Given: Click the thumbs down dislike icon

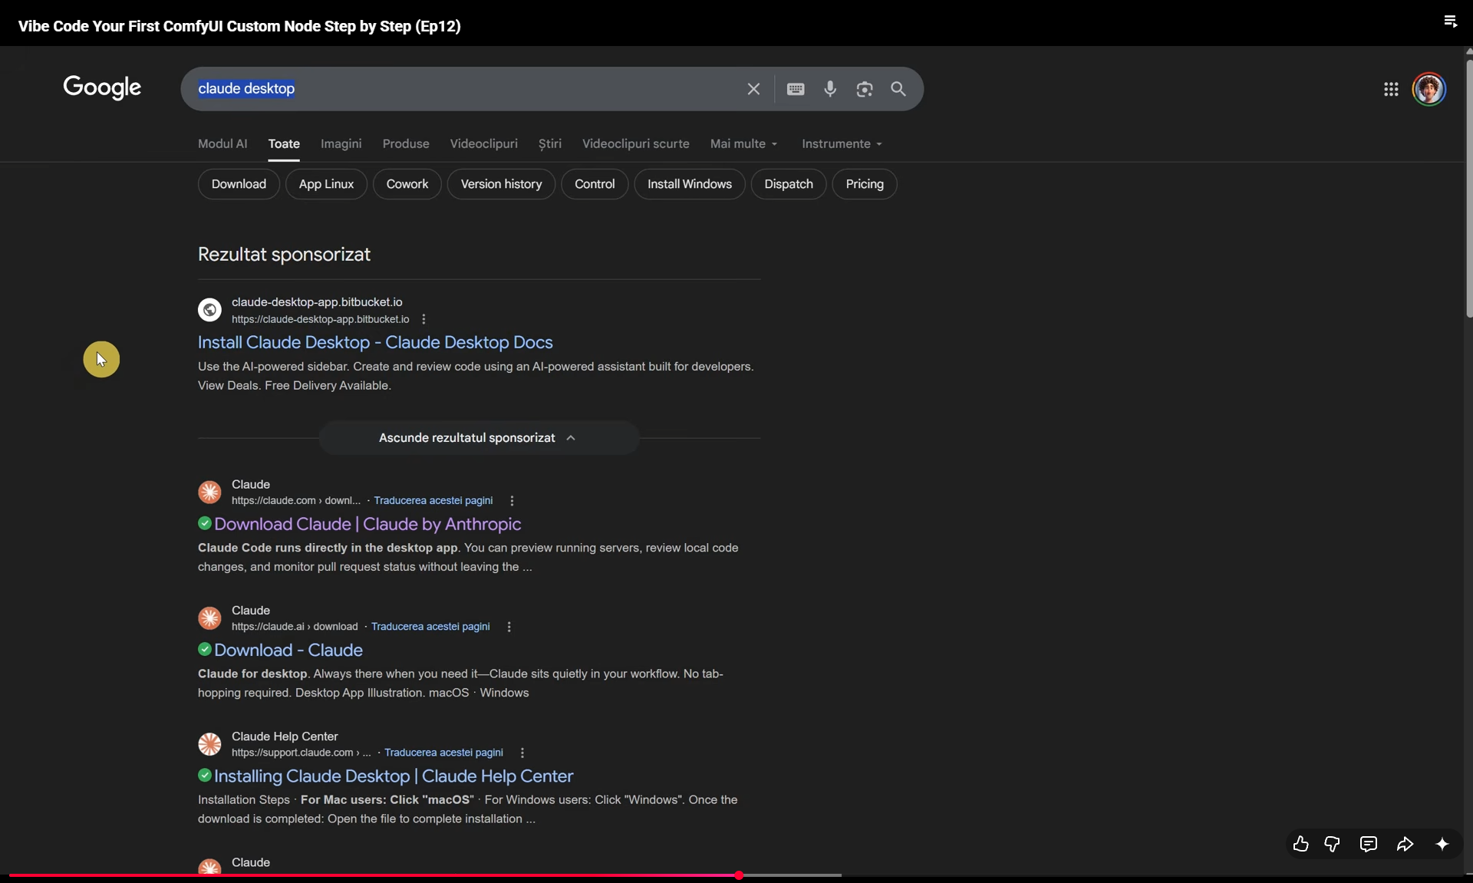Looking at the screenshot, I should 1333,844.
